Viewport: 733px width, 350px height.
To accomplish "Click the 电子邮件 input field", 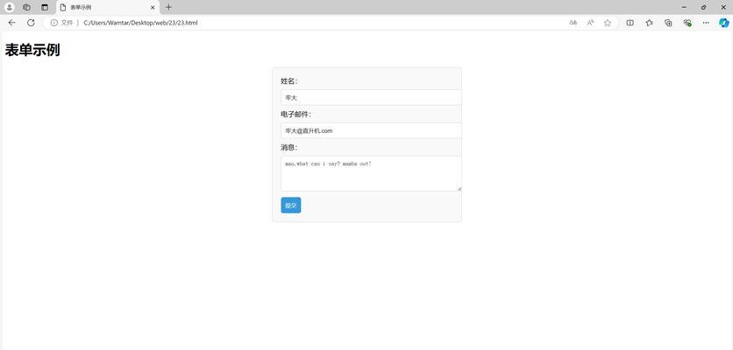I will coord(371,130).
